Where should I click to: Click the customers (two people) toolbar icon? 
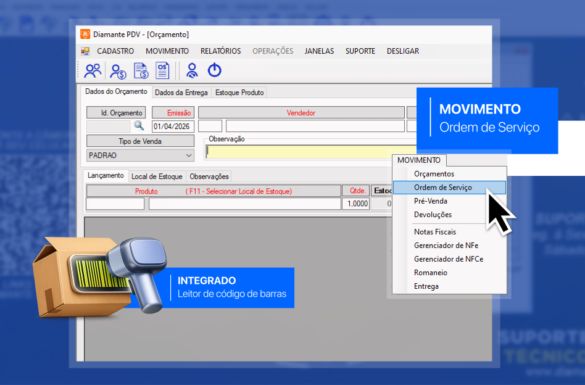pyautogui.click(x=93, y=70)
